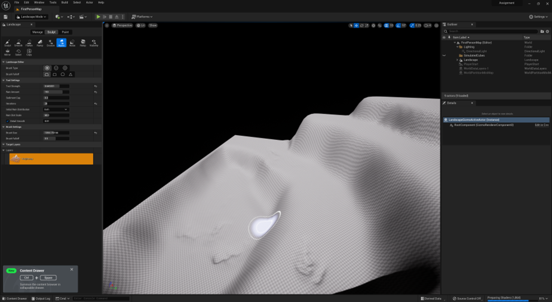Image resolution: width=552 pixels, height=302 pixels.
Task: Choose the smooth Brush Falloff shape
Action: click(47, 74)
